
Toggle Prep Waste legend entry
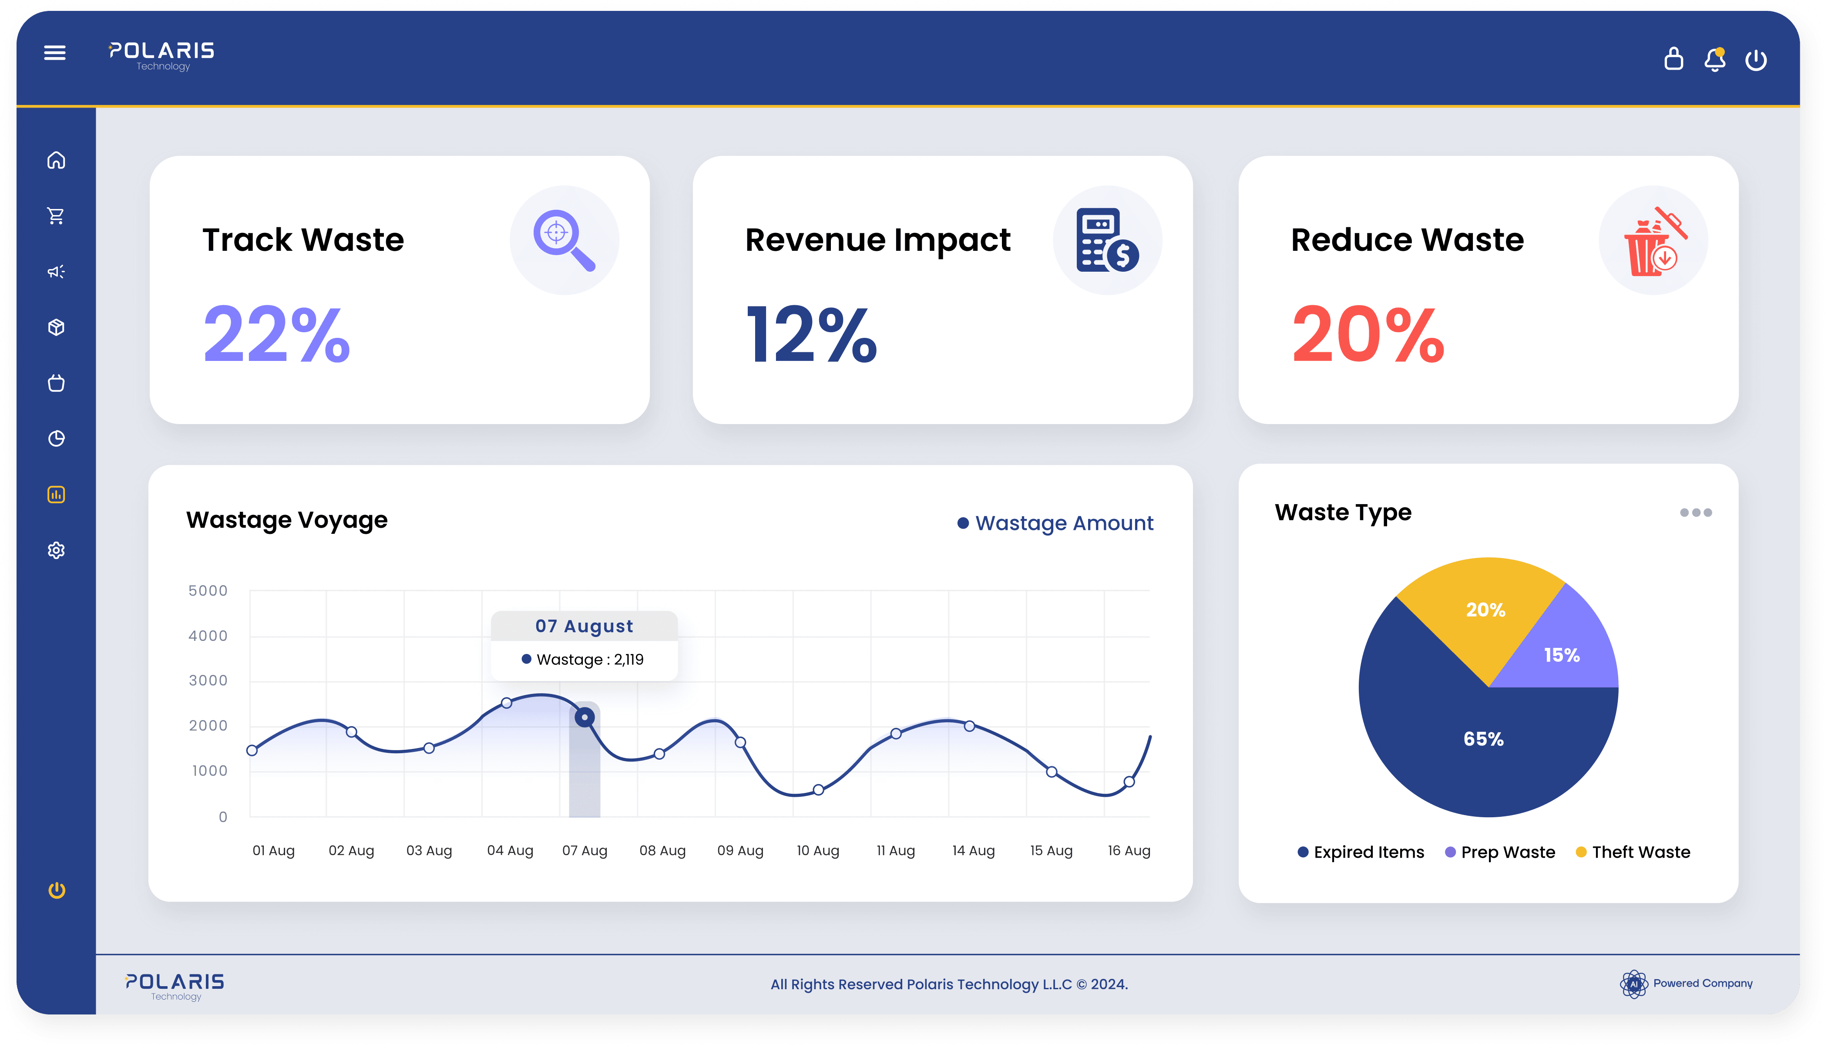pos(1500,852)
